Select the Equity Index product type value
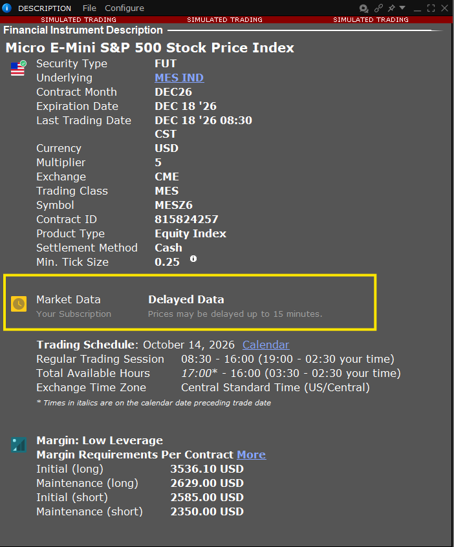This screenshot has height=547, width=454. (191, 233)
